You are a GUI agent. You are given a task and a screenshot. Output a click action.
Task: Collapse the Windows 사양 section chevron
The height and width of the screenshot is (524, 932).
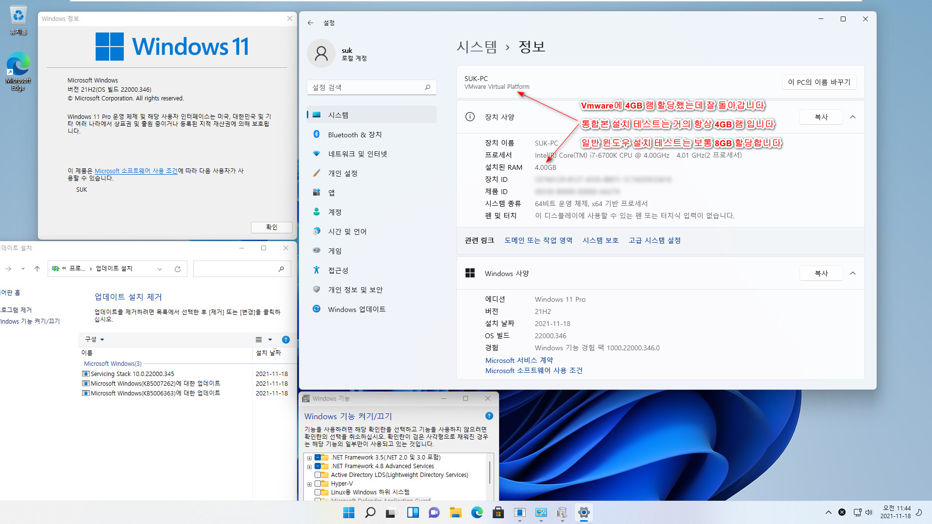853,273
